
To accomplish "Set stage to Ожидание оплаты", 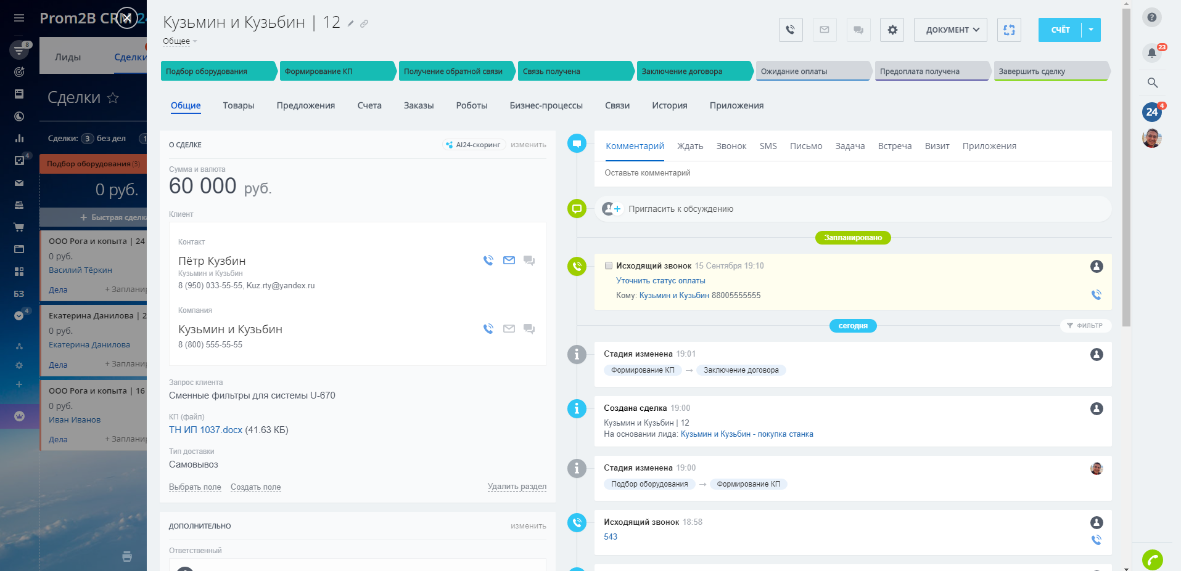I will 811,71.
